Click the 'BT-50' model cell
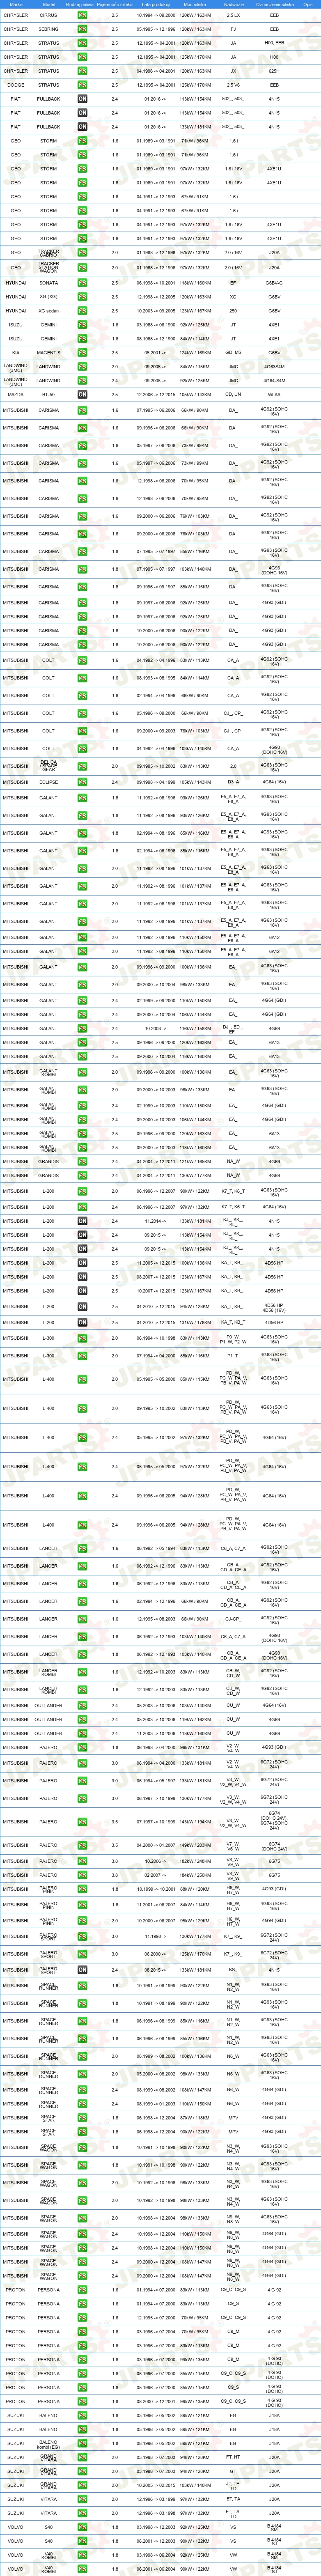This screenshot has width=321, height=2576. 48,395
